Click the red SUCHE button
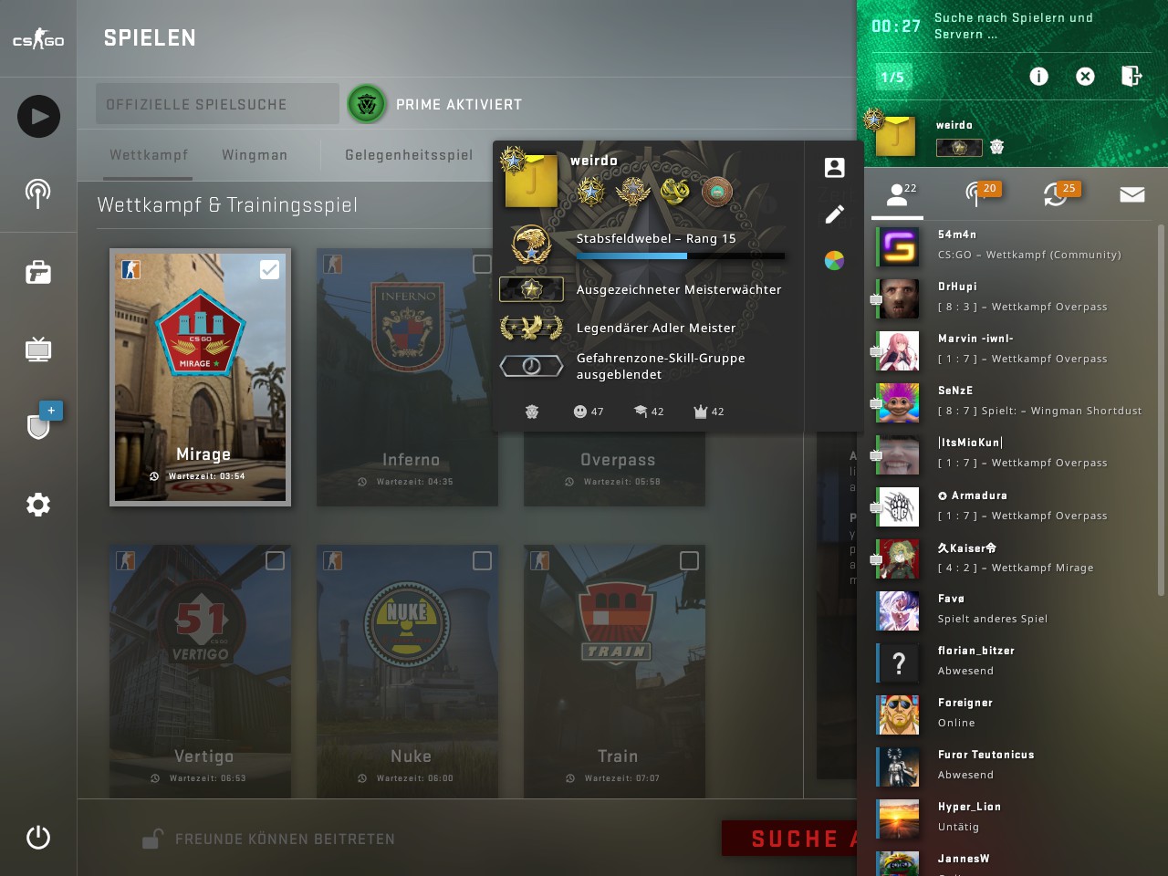Viewport: 1168px width, 876px height. point(789,839)
